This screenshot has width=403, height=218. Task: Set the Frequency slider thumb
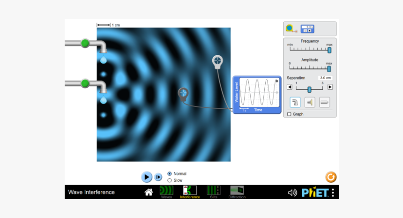(x=329, y=50)
